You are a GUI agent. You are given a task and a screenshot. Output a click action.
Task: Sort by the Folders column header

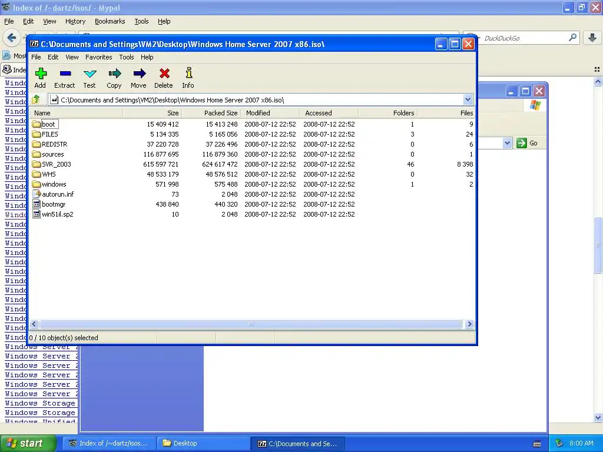point(388,113)
